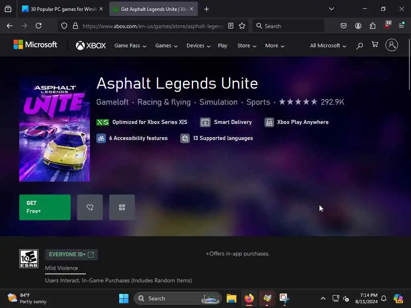411x308 pixels.
Task: Expand Devices menu
Action: [198, 46]
